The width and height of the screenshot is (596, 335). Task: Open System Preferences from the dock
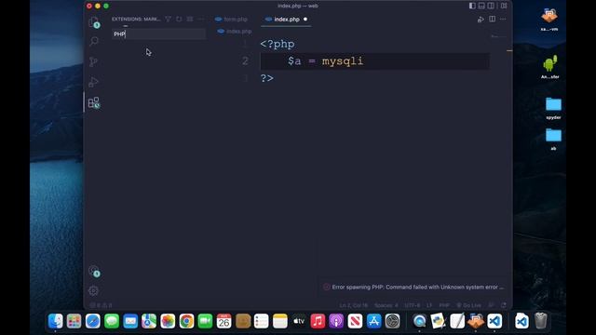[x=392, y=321]
